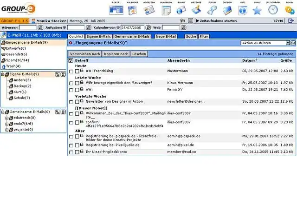297x198 pixels.
Task: Click the select-all icon left of Betreff header
Action: 71,60
